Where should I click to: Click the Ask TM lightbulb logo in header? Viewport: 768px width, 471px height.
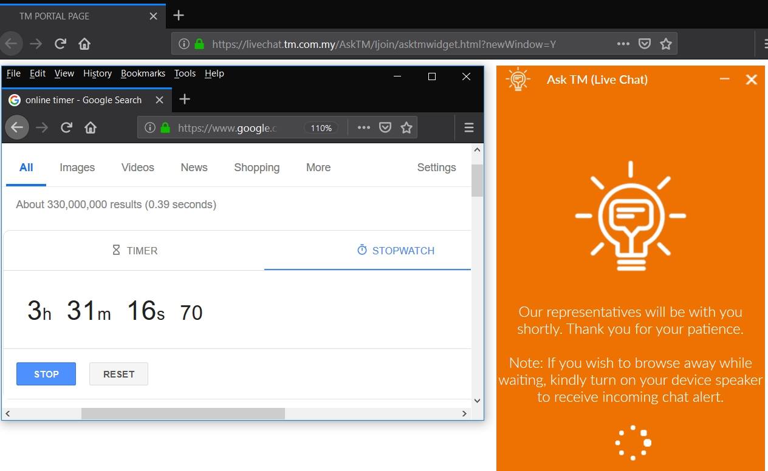[518, 80]
